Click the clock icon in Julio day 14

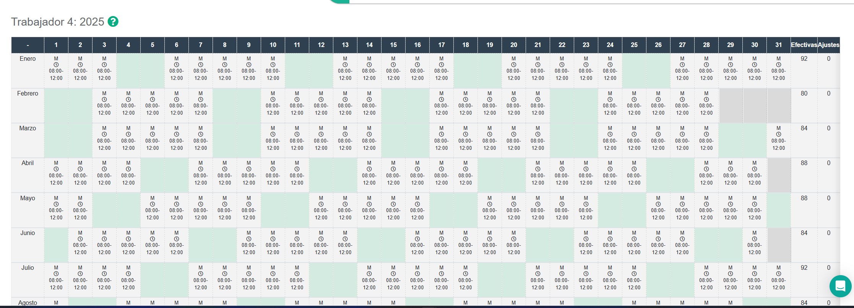pos(369,274)
